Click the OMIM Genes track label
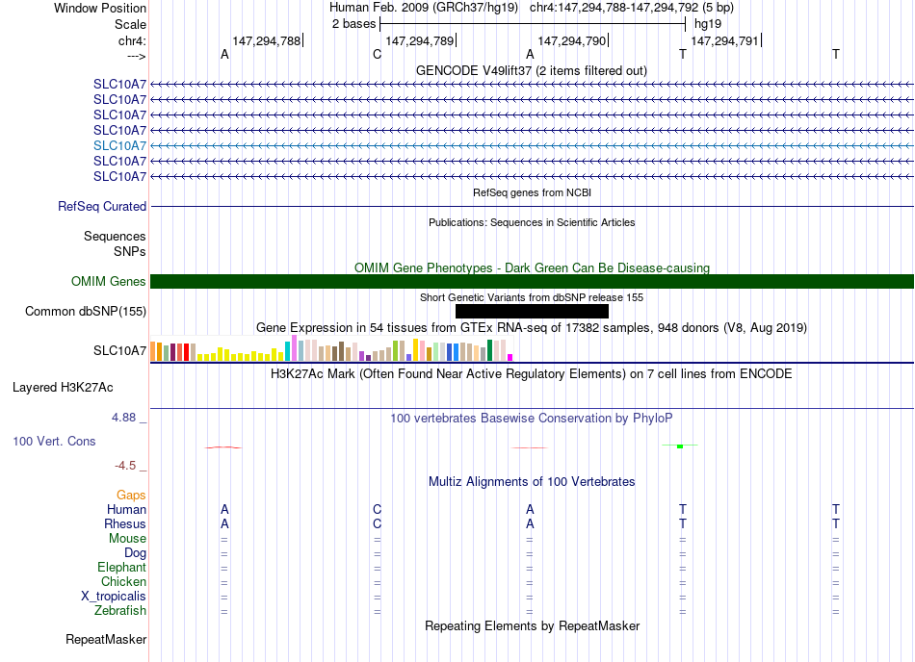 tap(109, 282)
